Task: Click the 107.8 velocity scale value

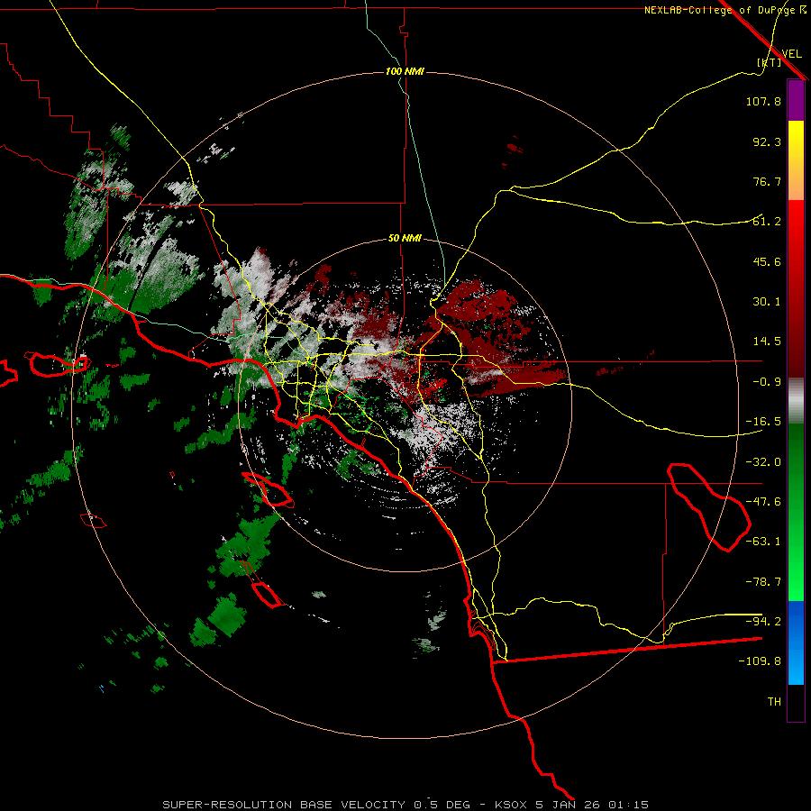Action: (763, 101)
